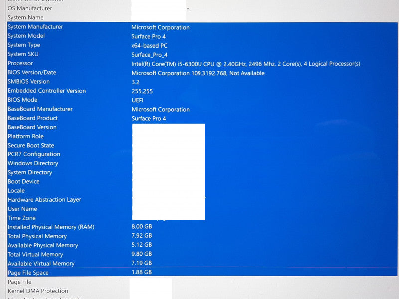Select the 7.19 GB value
The width and height of the screenshot is (399, 299).
point(142,263)
